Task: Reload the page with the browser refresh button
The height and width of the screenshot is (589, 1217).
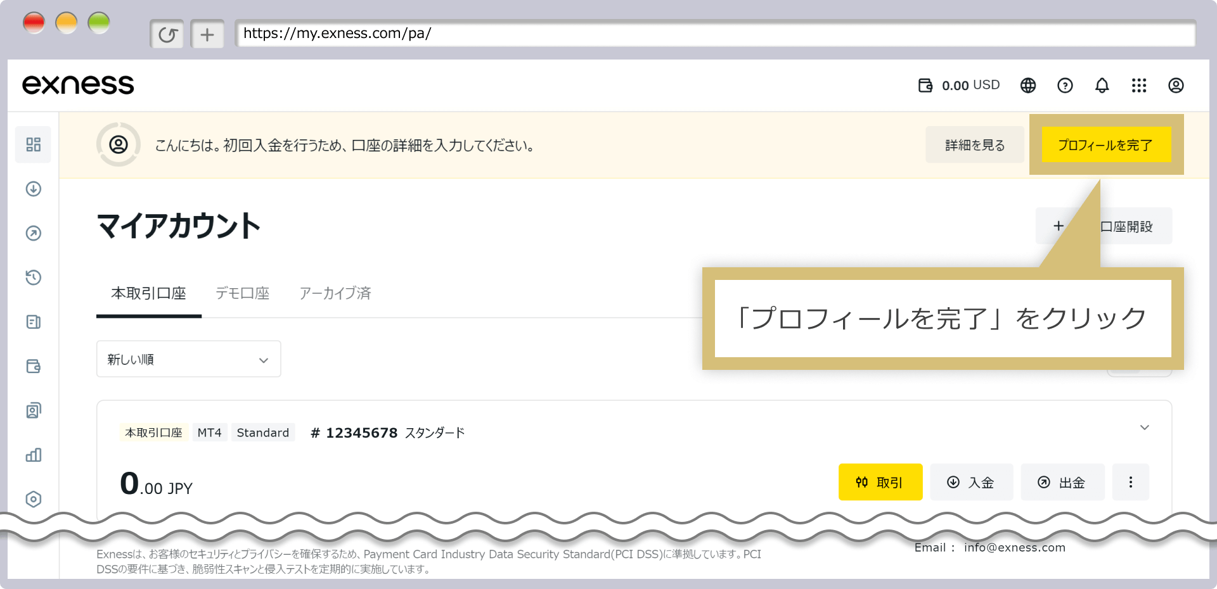Action: pos(167,34)
